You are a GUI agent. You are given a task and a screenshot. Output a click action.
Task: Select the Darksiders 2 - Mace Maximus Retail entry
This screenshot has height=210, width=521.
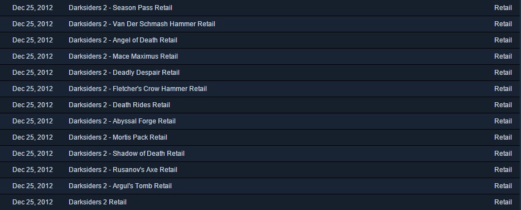click(123, 56)
